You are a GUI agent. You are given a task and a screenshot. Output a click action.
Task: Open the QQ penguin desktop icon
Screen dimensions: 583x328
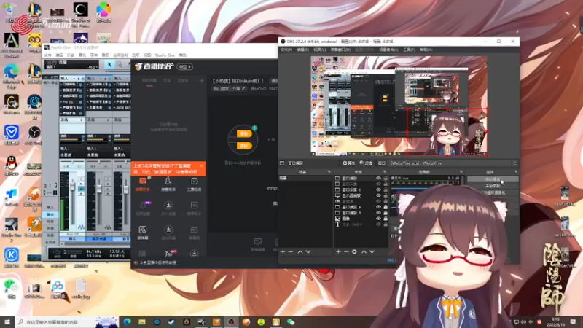coord(12,166)
